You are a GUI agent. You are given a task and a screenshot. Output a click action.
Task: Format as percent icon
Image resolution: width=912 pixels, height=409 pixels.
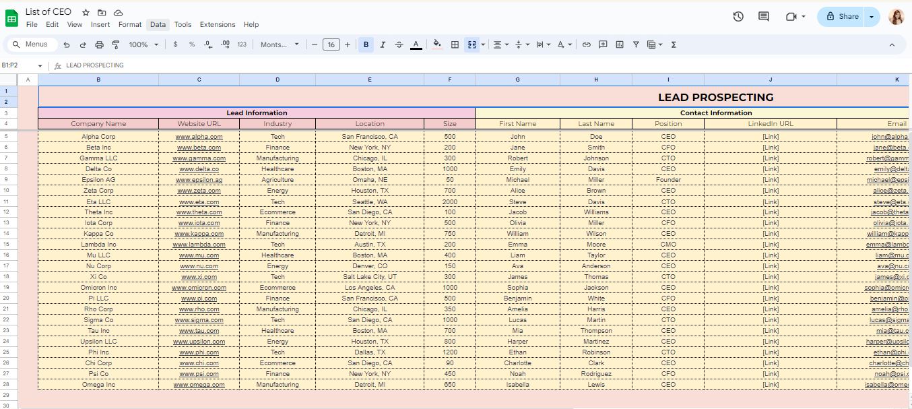point(192,44)
